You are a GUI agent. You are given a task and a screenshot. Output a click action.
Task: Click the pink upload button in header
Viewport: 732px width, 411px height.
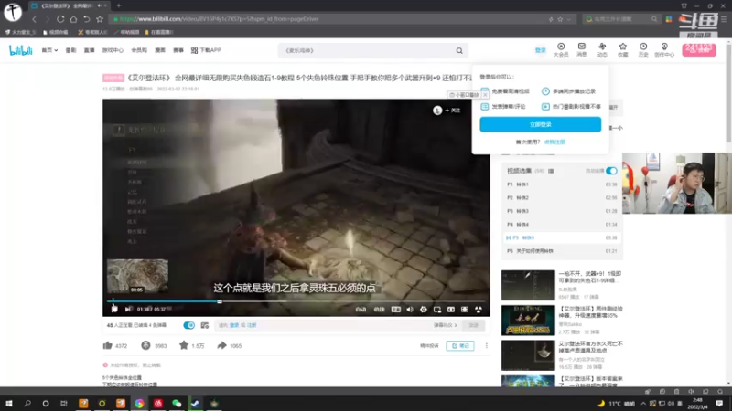[699, 49]
